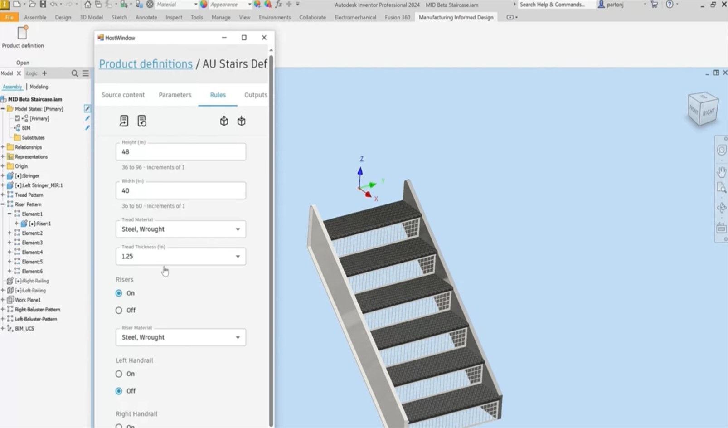
Task: Click the Height (in) input field
Action: point(181,152)
